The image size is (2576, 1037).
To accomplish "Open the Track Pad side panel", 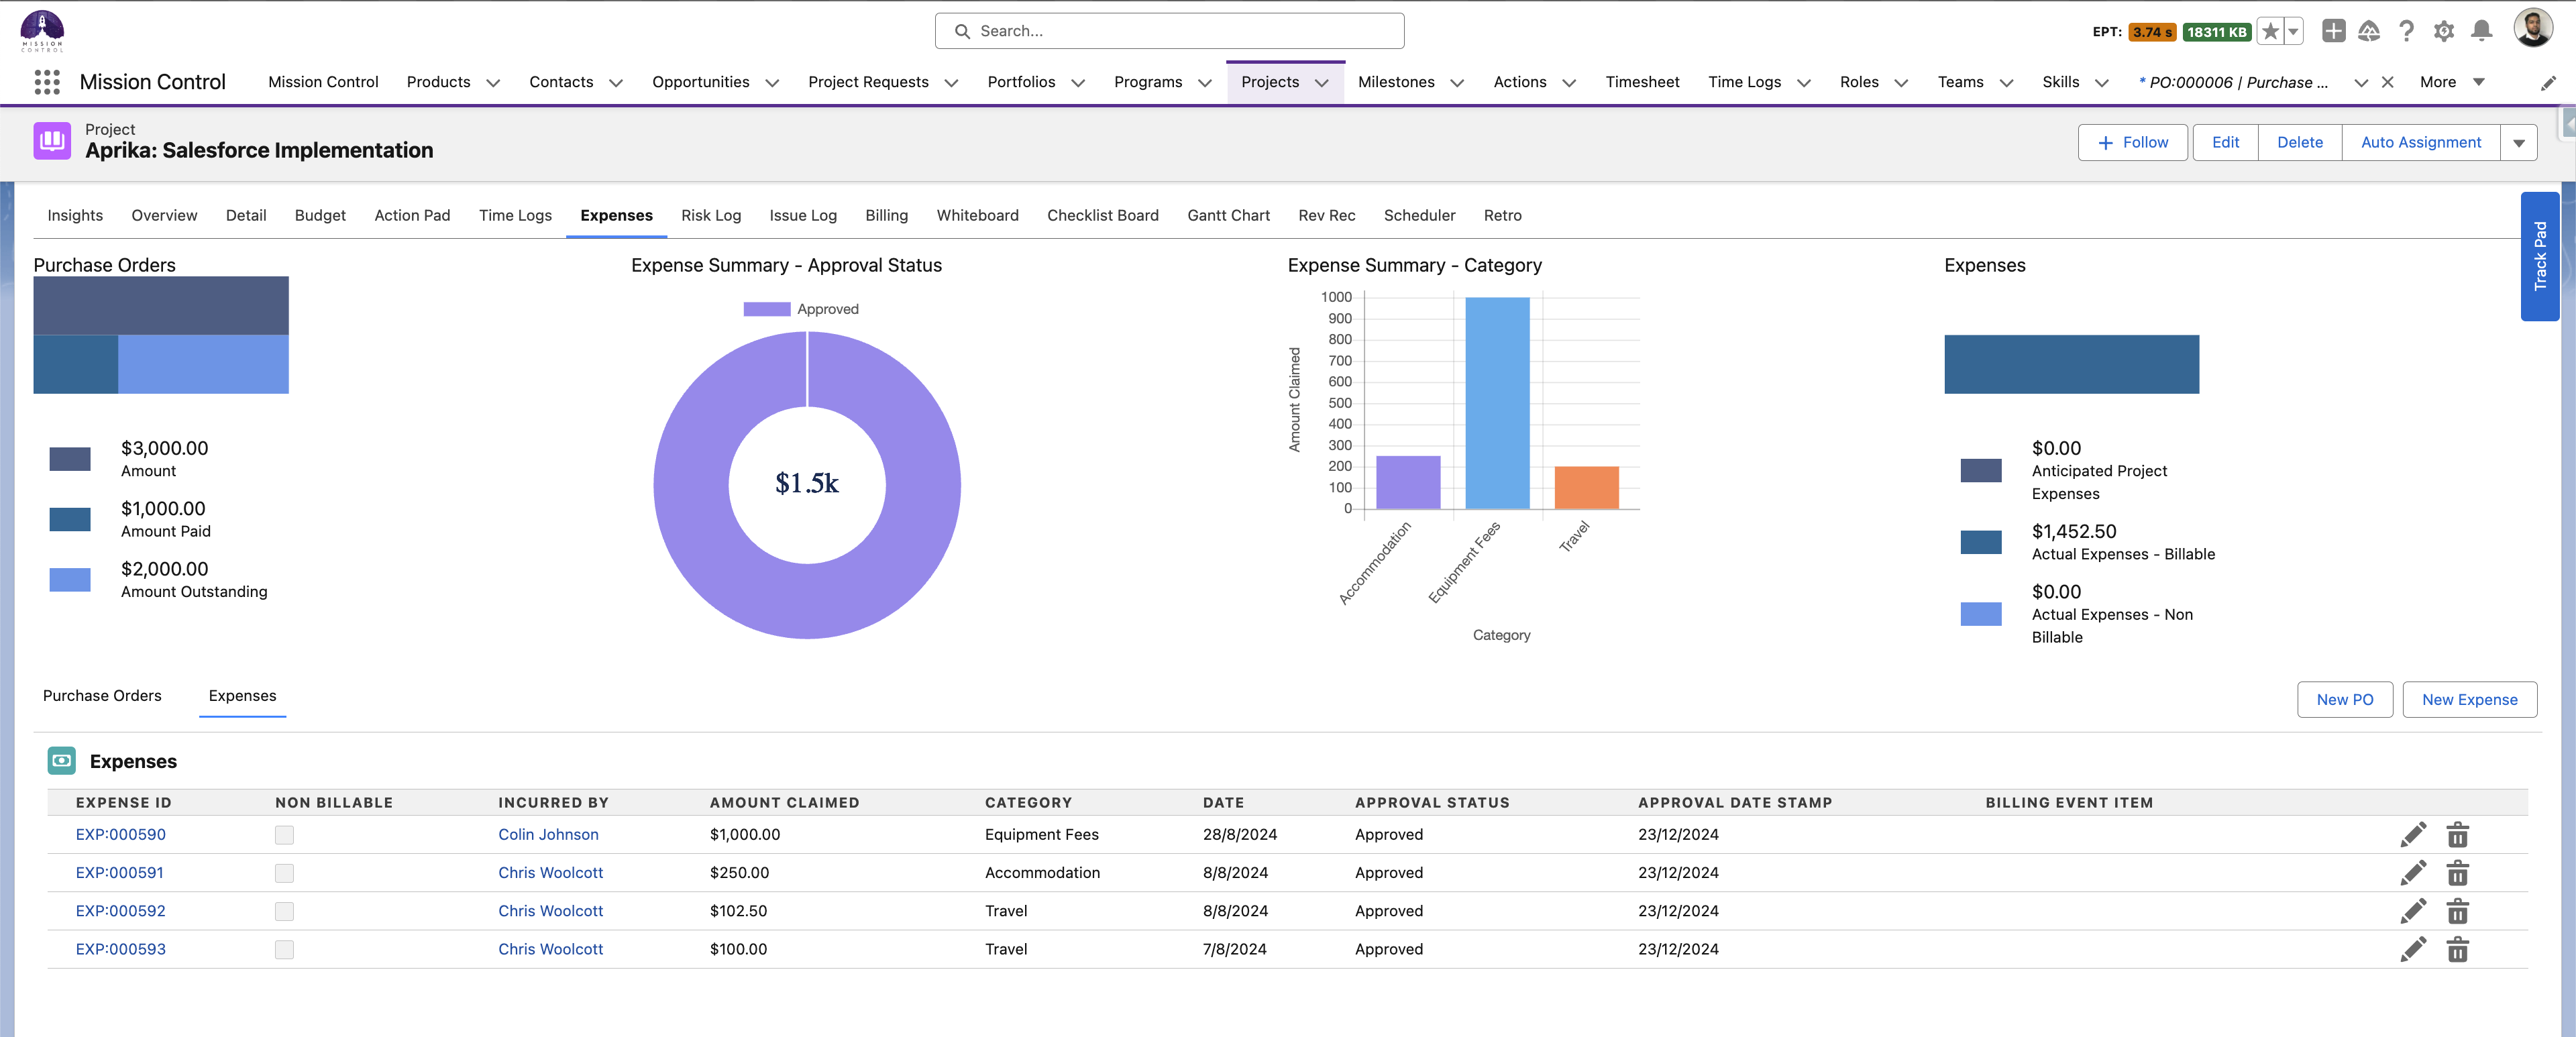I will coord(2539,256).
